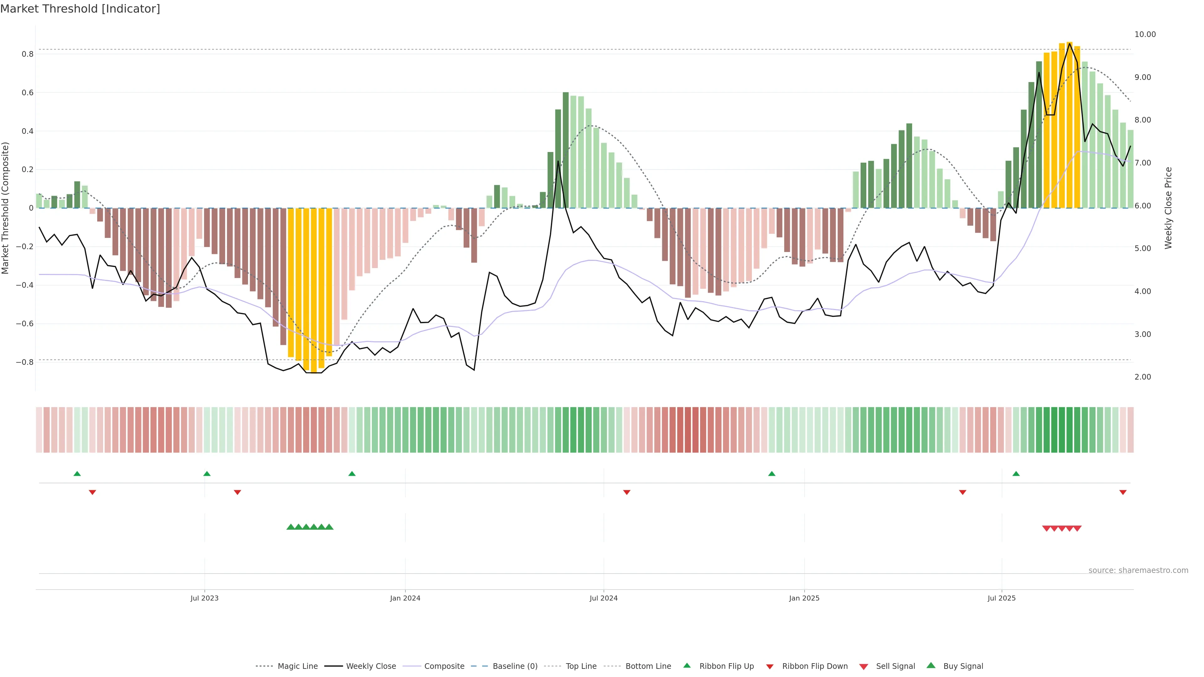Hide the Weekly Close series in legend

371,666
